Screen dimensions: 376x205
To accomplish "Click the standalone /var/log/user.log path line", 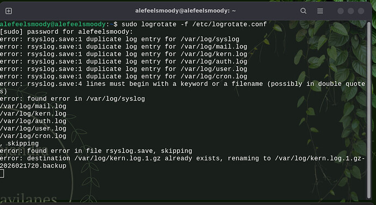I will coord(33,129).
